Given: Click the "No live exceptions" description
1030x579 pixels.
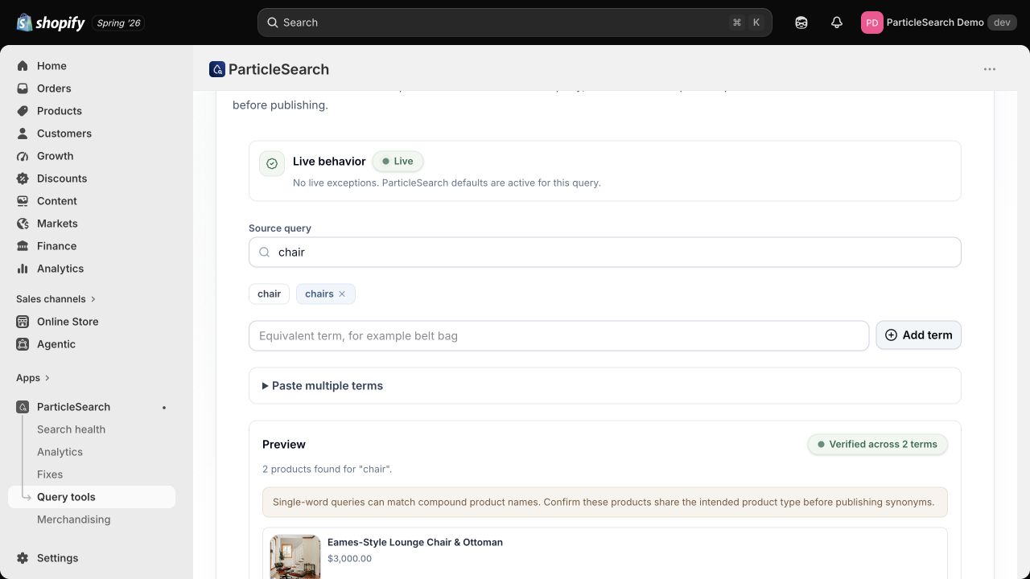Looking at the screenshot, I should tap(447, 183).
